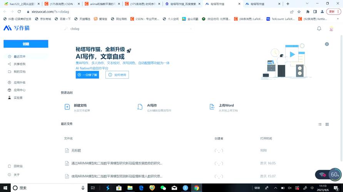
Task: Share this page icon
Action: pyautogui.click(x=292, y=12)
